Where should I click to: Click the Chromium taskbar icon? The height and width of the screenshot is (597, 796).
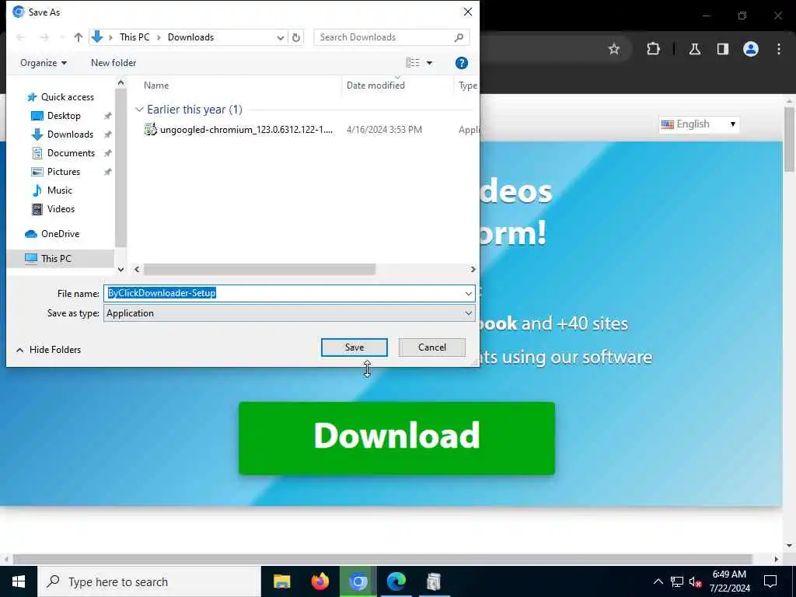tap(358, 581)
